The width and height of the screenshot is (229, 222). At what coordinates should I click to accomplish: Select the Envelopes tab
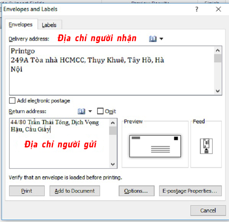pyautogui.click(x=21, y=25)
